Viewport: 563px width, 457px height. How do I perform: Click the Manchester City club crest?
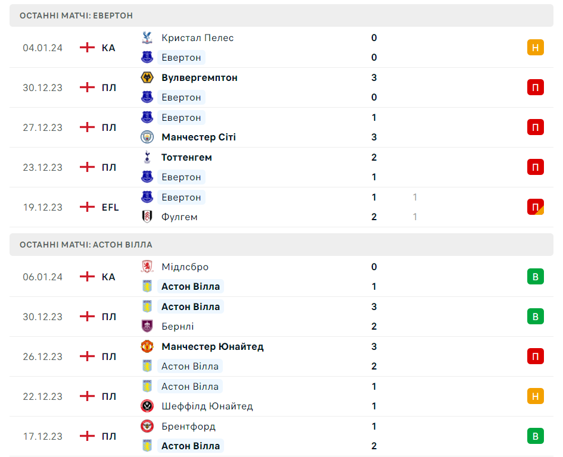(147, 137)
